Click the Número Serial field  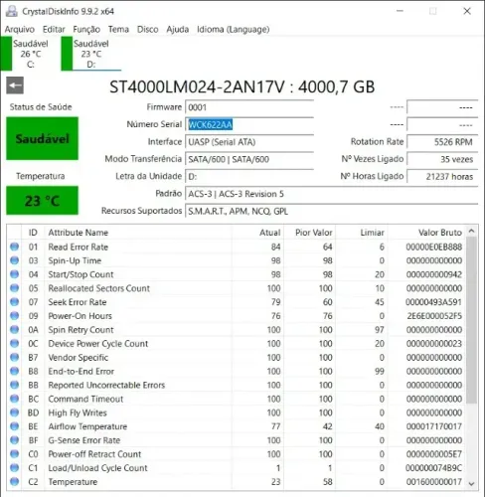pyautogui.click(x=249, y=125)
